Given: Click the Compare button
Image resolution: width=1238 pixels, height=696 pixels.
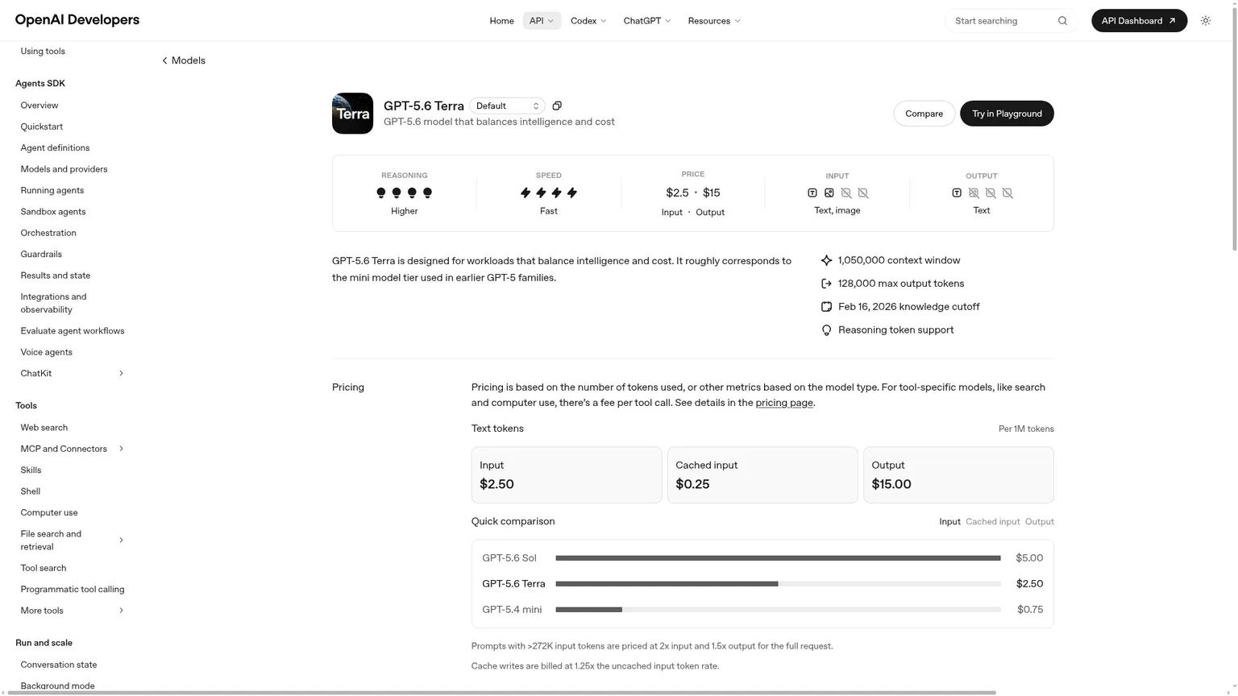Looking at the screenshot, I should pos(924,114).
